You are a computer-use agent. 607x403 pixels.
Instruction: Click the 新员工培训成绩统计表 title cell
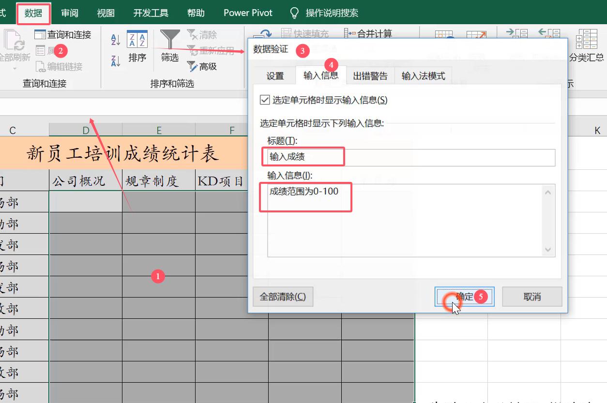click(x=123, y=153)
